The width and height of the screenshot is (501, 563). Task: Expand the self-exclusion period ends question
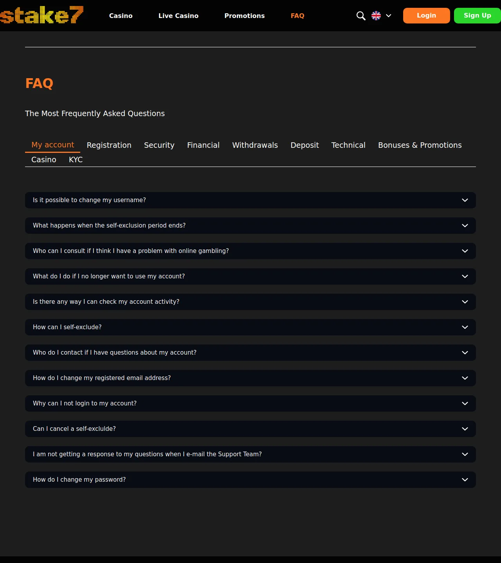click(250, 226)
